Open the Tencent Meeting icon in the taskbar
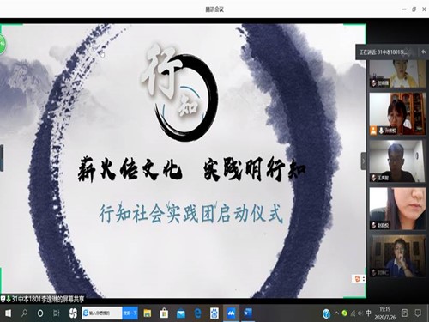This screenshot has width=429, height=322. point(231,313)
